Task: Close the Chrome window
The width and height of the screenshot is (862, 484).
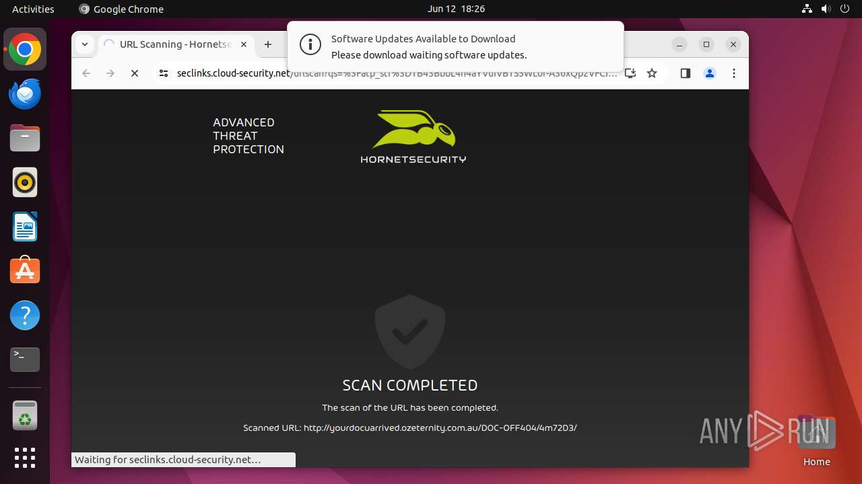Action: (x=733, y=44)
